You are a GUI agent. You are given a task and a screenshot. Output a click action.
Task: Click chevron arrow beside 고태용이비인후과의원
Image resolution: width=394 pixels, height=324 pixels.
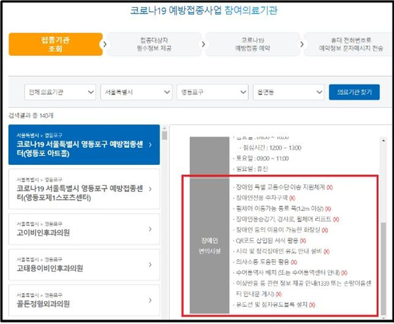tap(150, 265)
